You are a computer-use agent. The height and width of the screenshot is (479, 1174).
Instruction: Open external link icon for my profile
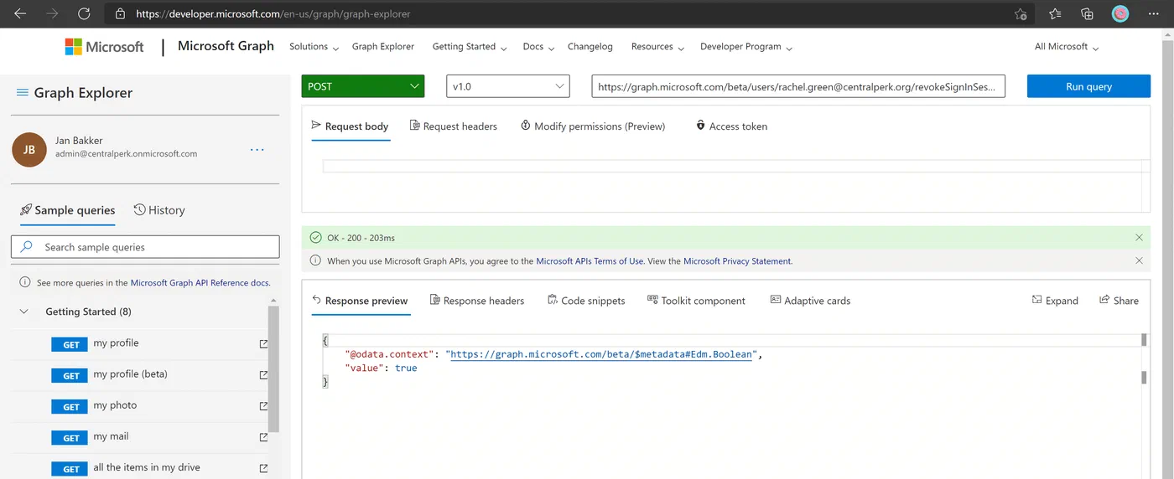(x=263, y=343)
